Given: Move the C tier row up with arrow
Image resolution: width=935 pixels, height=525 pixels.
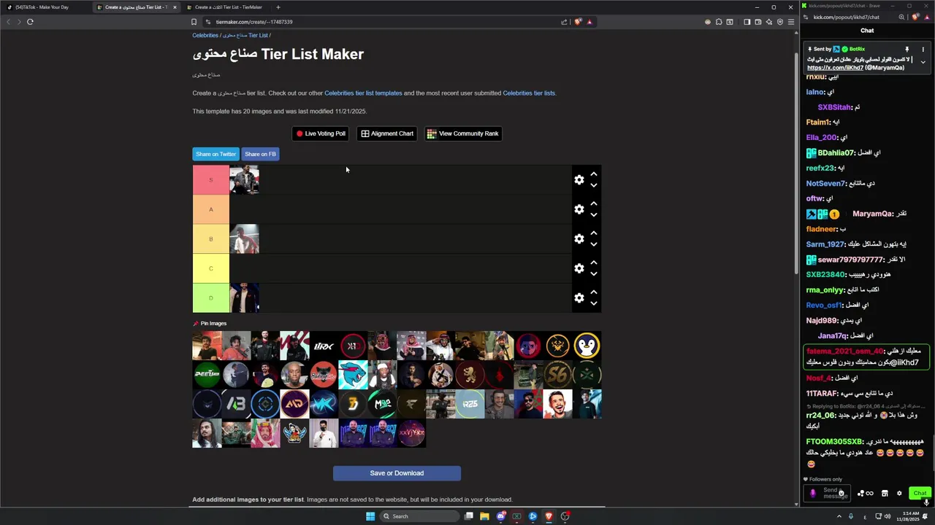Looking at the screenshot, I should coord(594,262).
